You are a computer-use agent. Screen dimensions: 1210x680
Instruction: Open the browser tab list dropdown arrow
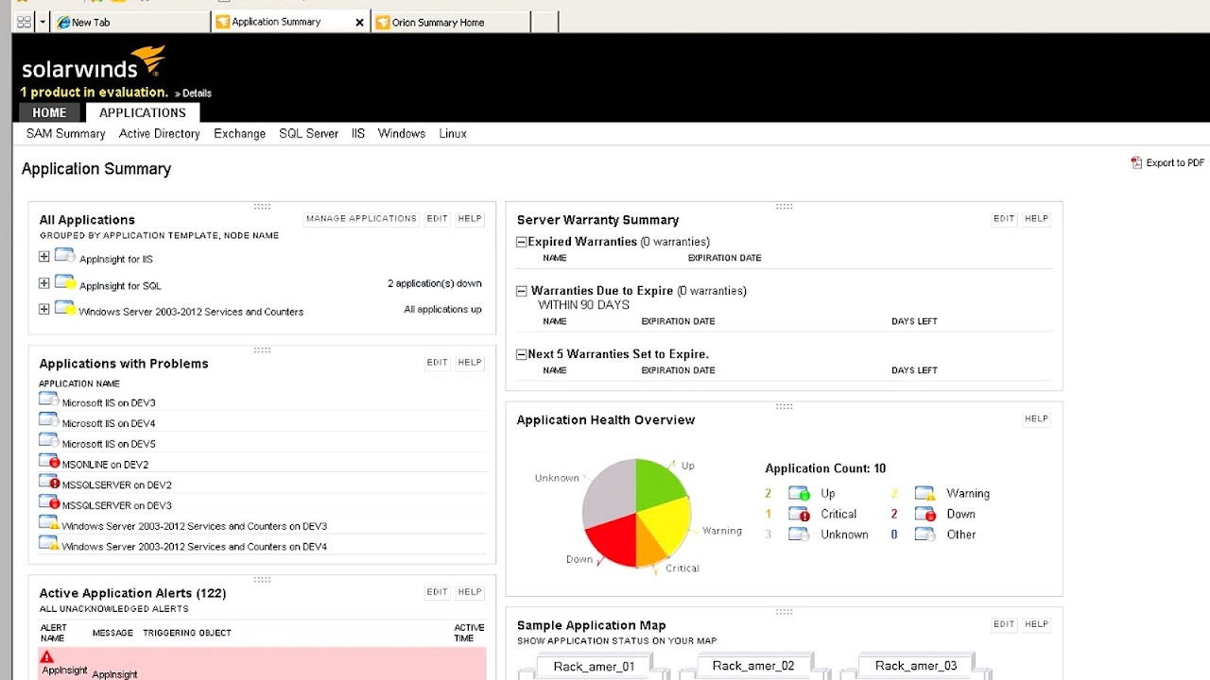coord(42,22)
